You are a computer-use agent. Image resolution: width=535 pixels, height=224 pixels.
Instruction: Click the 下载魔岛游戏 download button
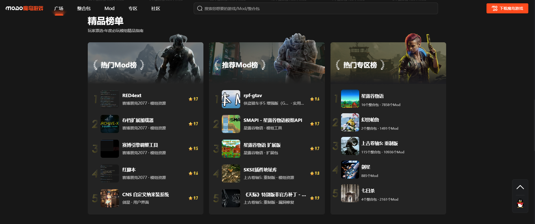point(507,8)
